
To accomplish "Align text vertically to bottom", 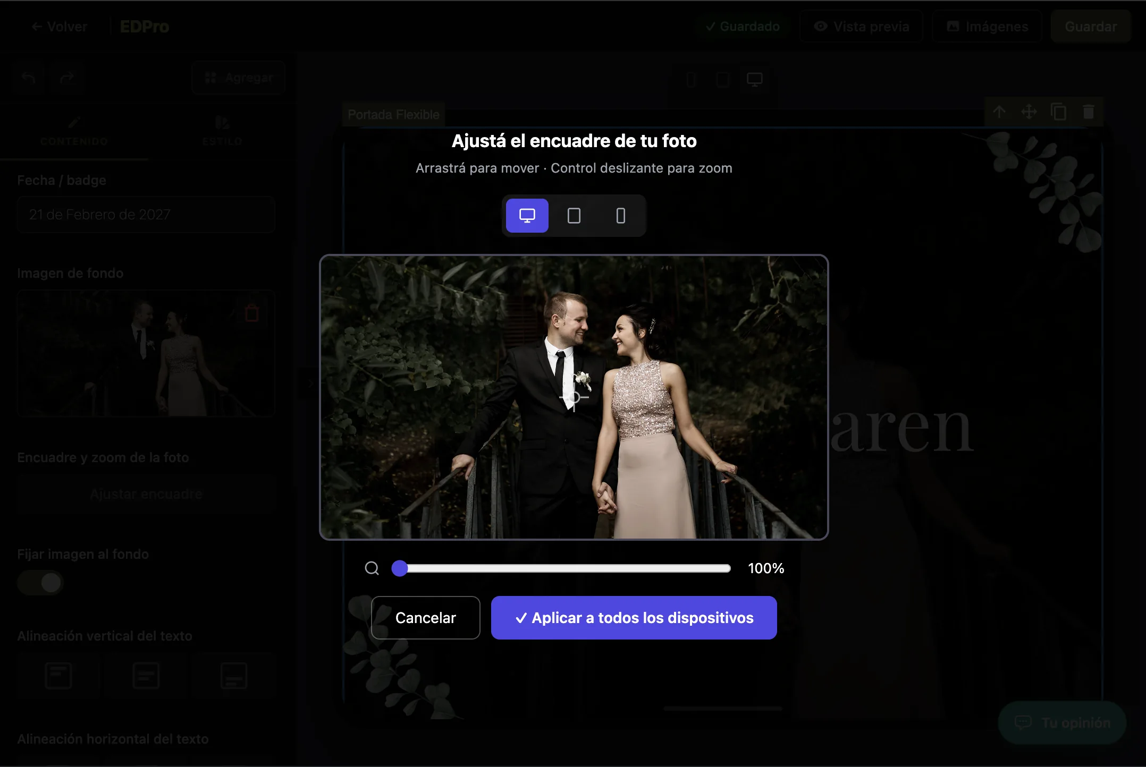I will click(x=234, y=676).
